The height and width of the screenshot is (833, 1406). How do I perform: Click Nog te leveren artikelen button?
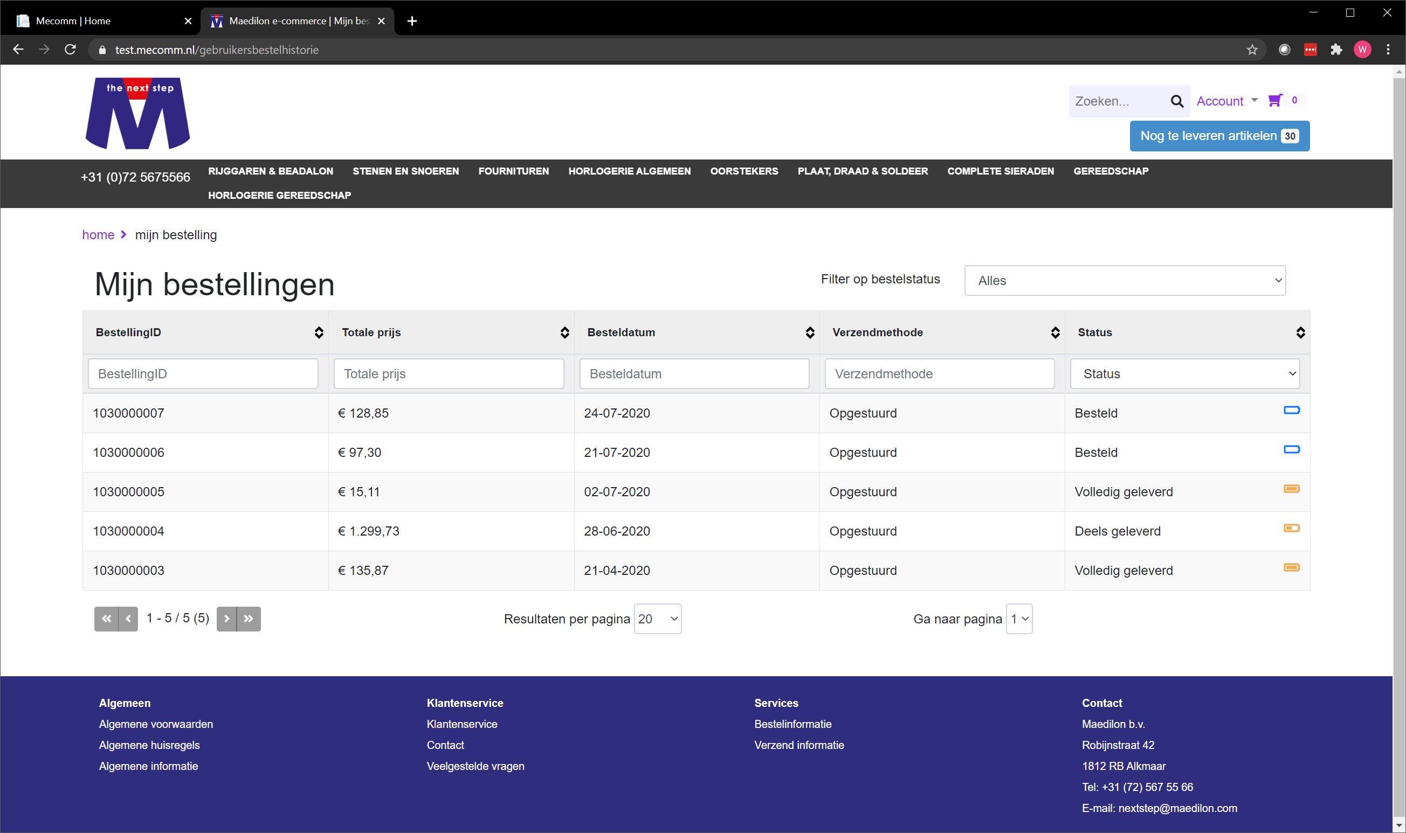pyautogui.click(x=1219, y=136)
